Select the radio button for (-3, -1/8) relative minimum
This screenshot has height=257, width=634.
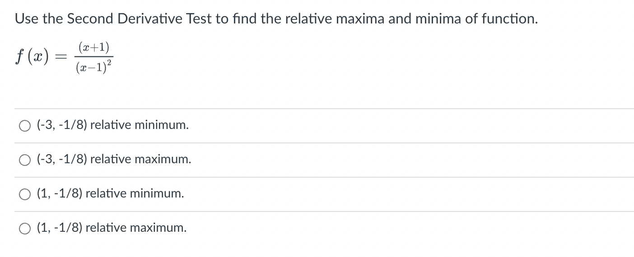(x=24, y=126)
